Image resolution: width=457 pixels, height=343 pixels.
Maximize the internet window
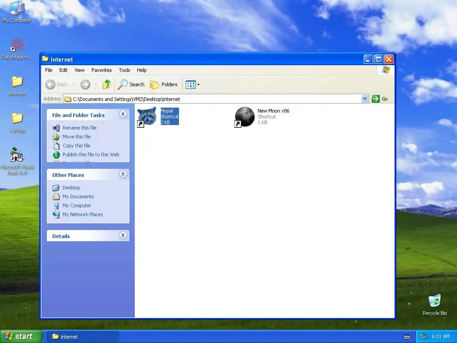378,59
